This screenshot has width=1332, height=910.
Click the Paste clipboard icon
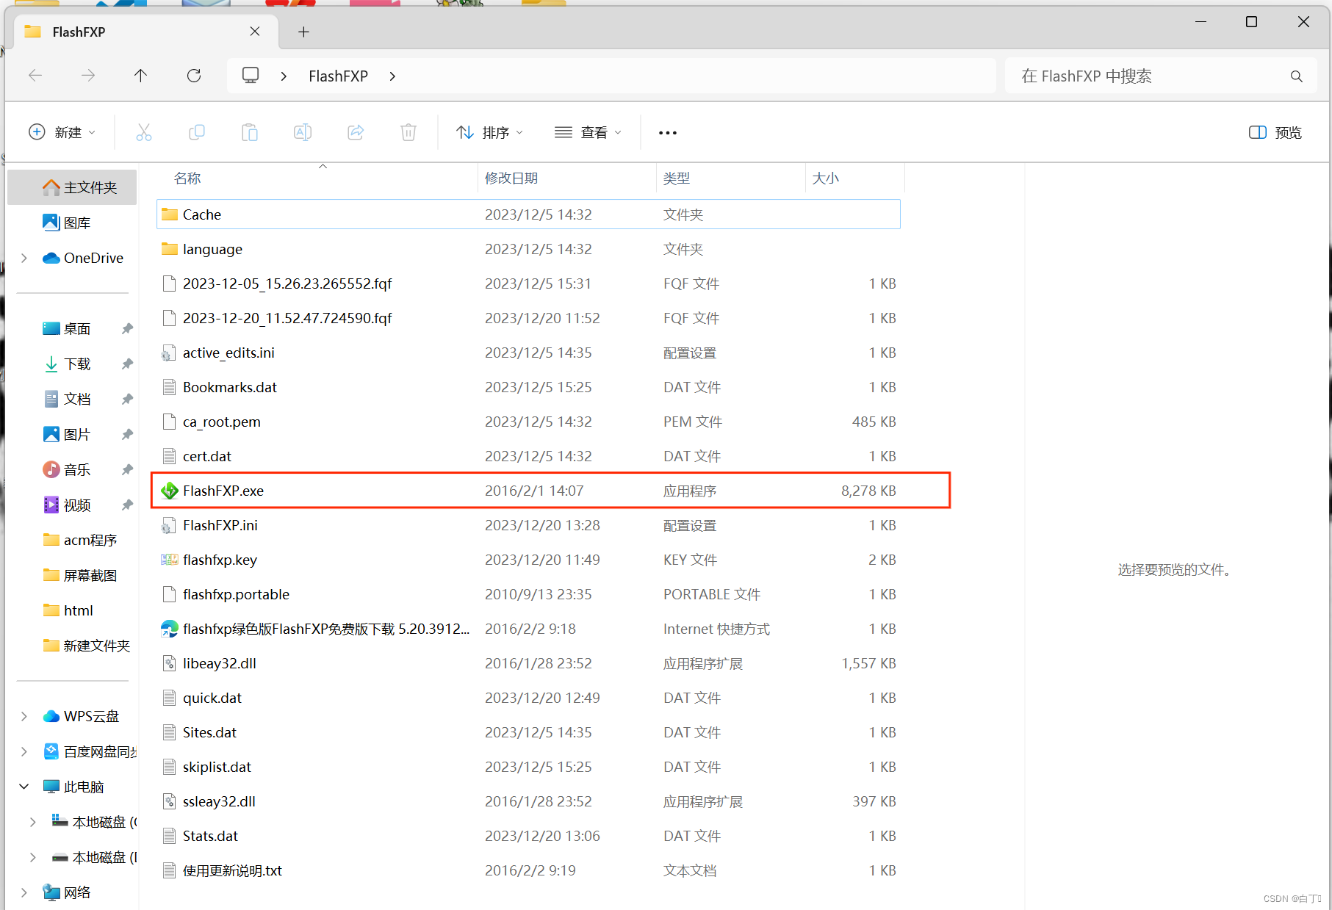tap(250, 132)
